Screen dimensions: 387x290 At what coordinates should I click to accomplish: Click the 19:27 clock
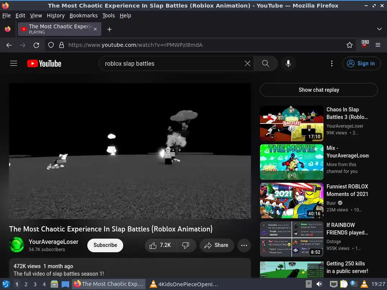coord(378,284)
